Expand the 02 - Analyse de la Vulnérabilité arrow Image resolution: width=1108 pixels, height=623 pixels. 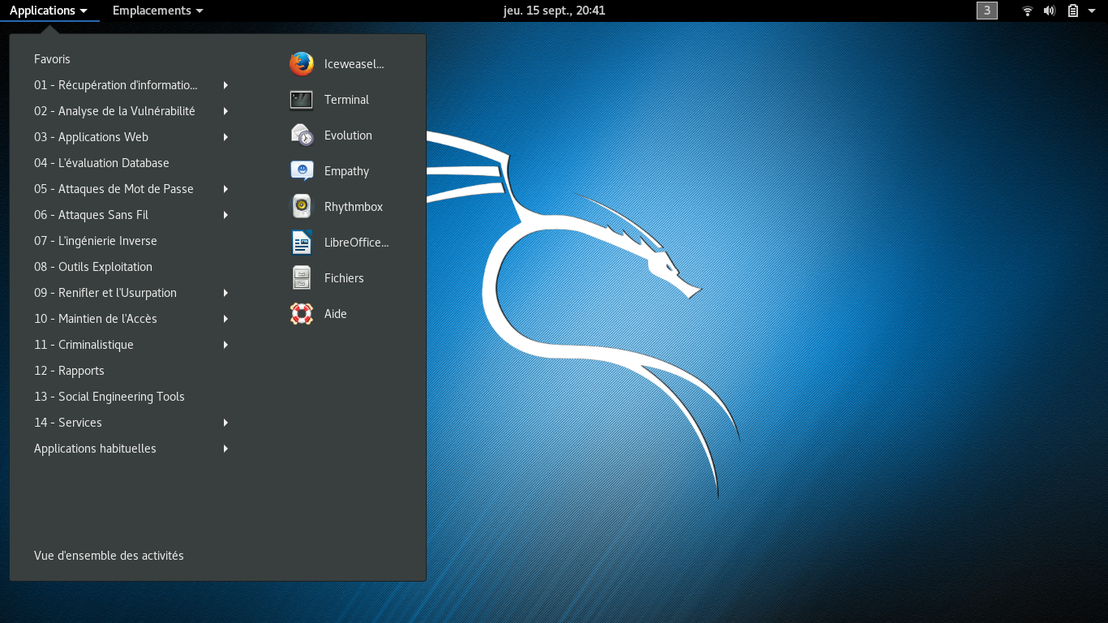point(225,111)
